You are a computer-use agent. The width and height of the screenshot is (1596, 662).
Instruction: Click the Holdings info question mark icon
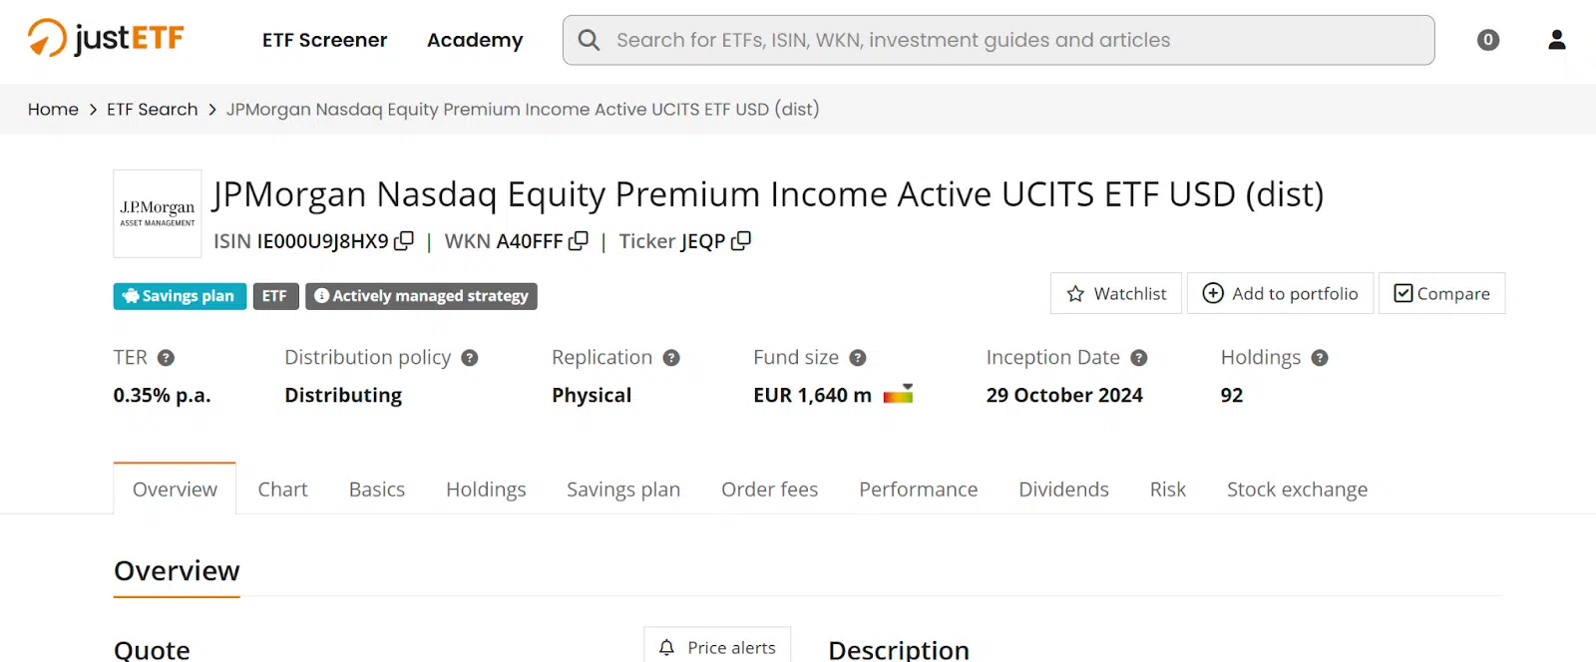[x=1320, y=358]
